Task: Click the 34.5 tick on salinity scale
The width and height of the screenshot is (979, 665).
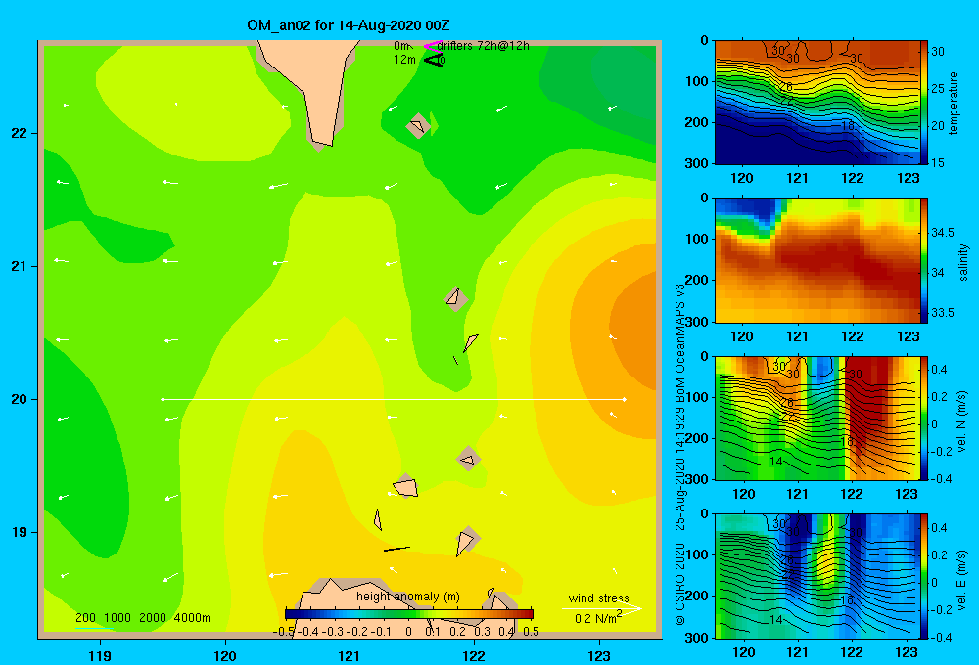Action: [x=942, y=233]
